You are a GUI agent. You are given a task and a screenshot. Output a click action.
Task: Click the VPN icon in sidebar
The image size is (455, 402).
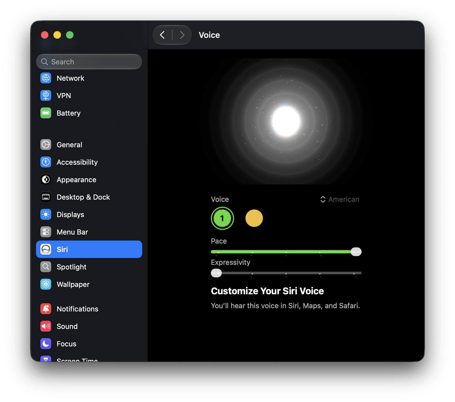coord(46,96)
